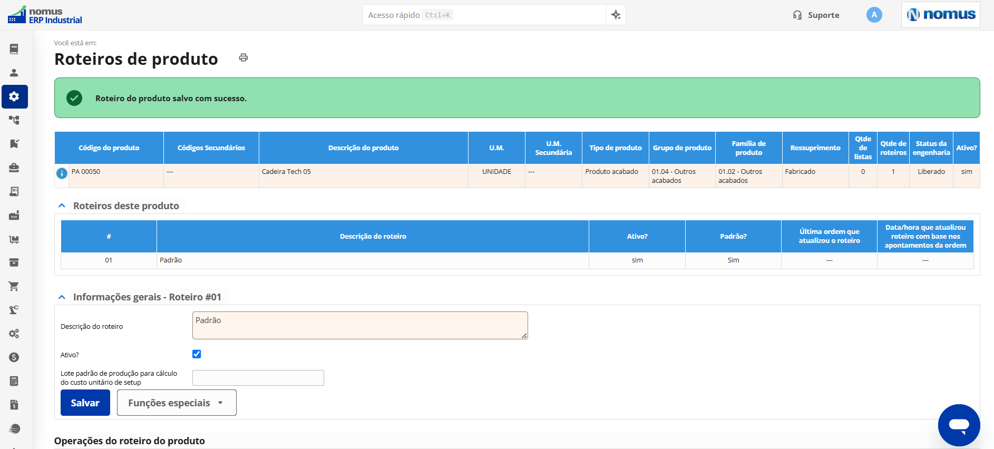This screenshot has height=449, width=994.
Task: Open the Funções especiais dropdown
Action: tap(177, 403)
